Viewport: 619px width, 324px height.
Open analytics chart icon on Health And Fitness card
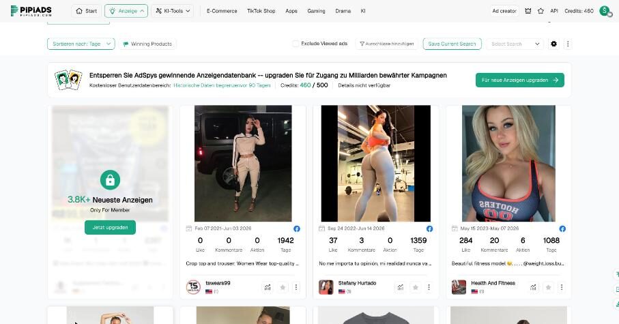click(533, 287)
